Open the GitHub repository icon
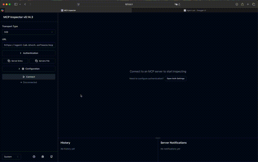The width and height of the screenshot is (258, 162). (52, 157)
